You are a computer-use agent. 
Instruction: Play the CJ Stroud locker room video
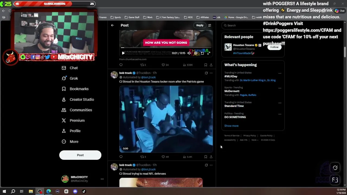point(166,119)
